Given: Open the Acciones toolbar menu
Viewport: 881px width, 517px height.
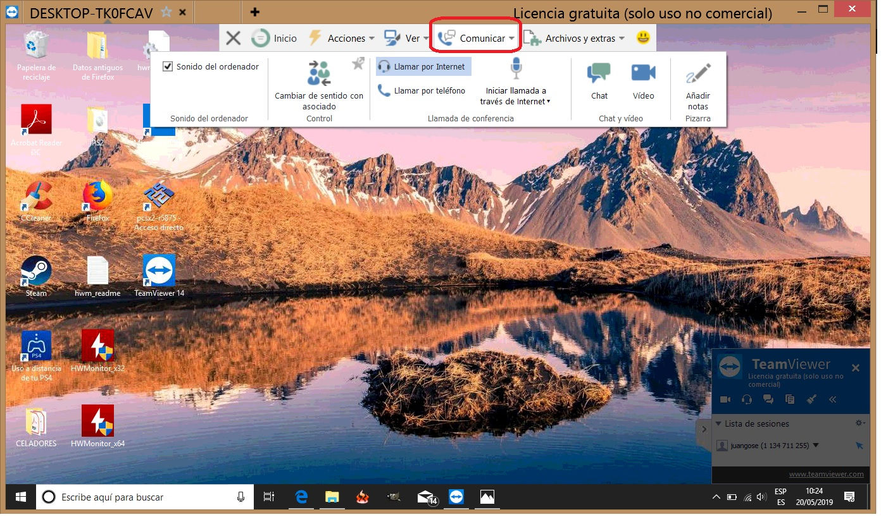Looking at the screenshot, I should (341, 39).
